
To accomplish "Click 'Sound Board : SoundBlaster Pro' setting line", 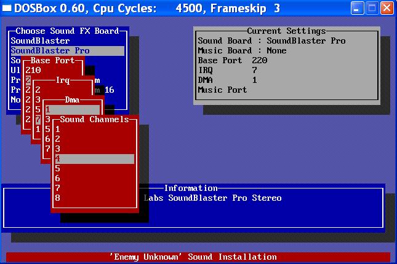I will pos(271,41).
